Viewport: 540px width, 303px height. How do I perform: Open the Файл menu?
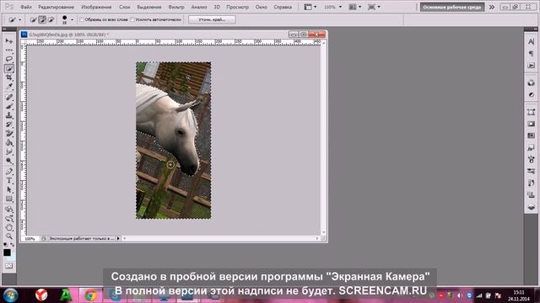point(26,7)
